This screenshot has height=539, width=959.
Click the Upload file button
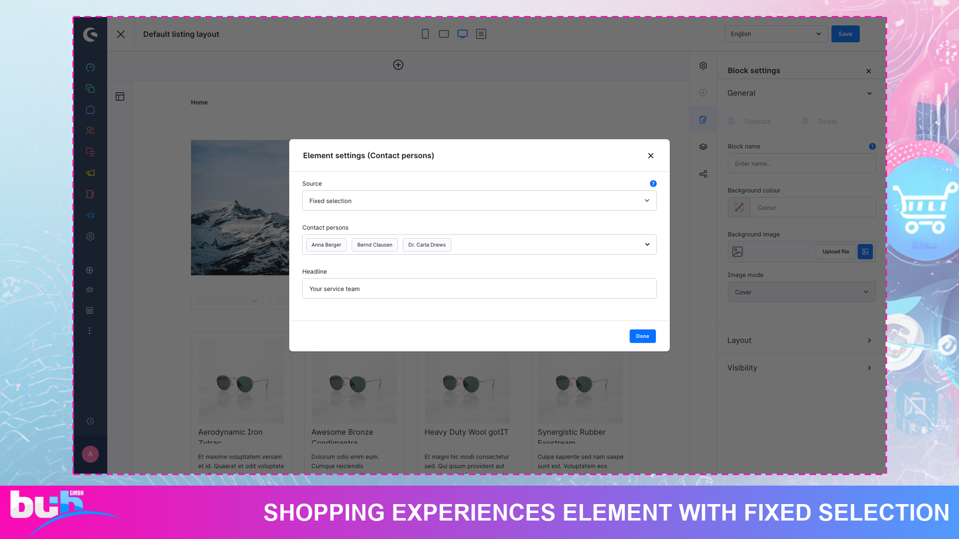[x=836, y=252]
